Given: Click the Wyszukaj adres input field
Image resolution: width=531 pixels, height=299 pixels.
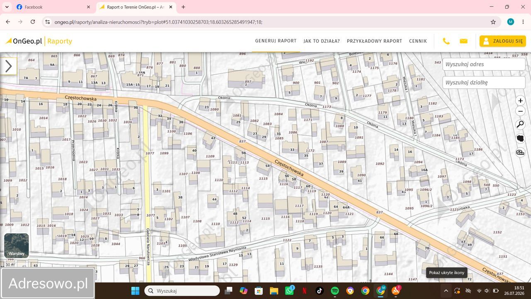Looking at the screenshot, I should click(x=484, y=64).
